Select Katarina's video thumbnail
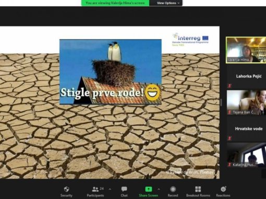The height and width of the screenshot is (199, 266). [x=246, y=155]
